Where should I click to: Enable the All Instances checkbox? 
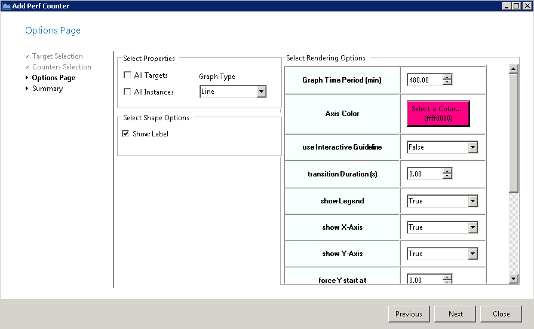tap(127, 92)
